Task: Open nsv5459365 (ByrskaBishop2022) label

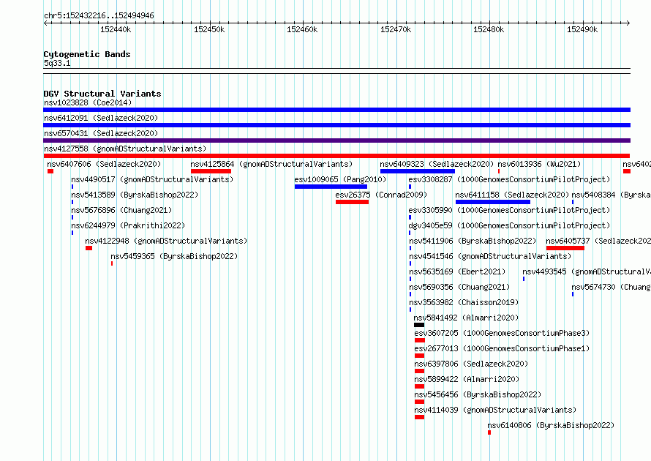Action: (174, 256)
